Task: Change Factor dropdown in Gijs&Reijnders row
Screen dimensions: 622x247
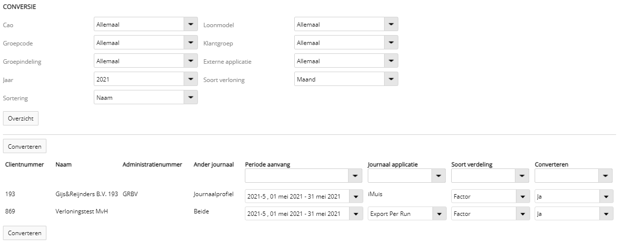Action: [490, 197]
